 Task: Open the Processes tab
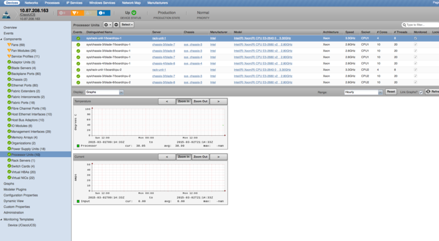[52, 3]
